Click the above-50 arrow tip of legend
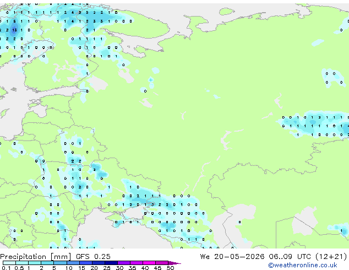 [x=174, y=263]
